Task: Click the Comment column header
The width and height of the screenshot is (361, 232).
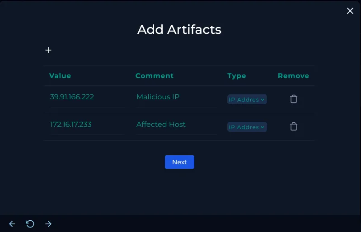Action: point(155,76)
